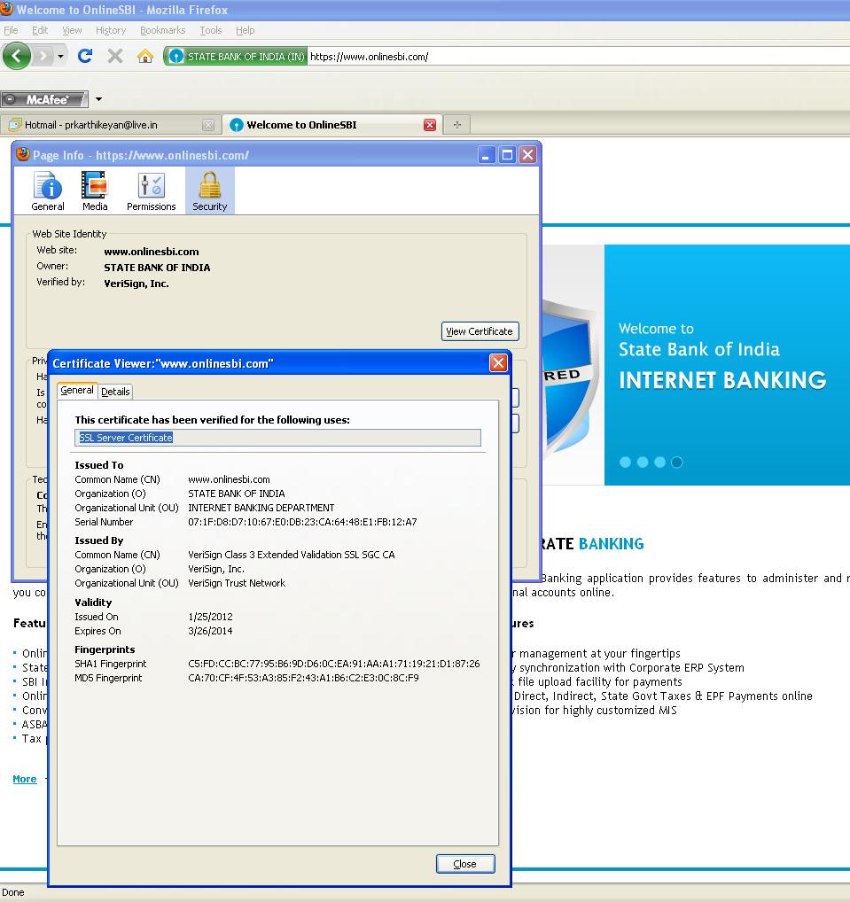Screen dimensions: 850x902
Task: Click the Page Info title bar Firefox icon
Action: click(x=23, y=154)
